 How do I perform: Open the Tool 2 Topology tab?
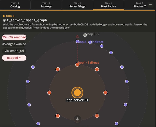pos(46,5)
